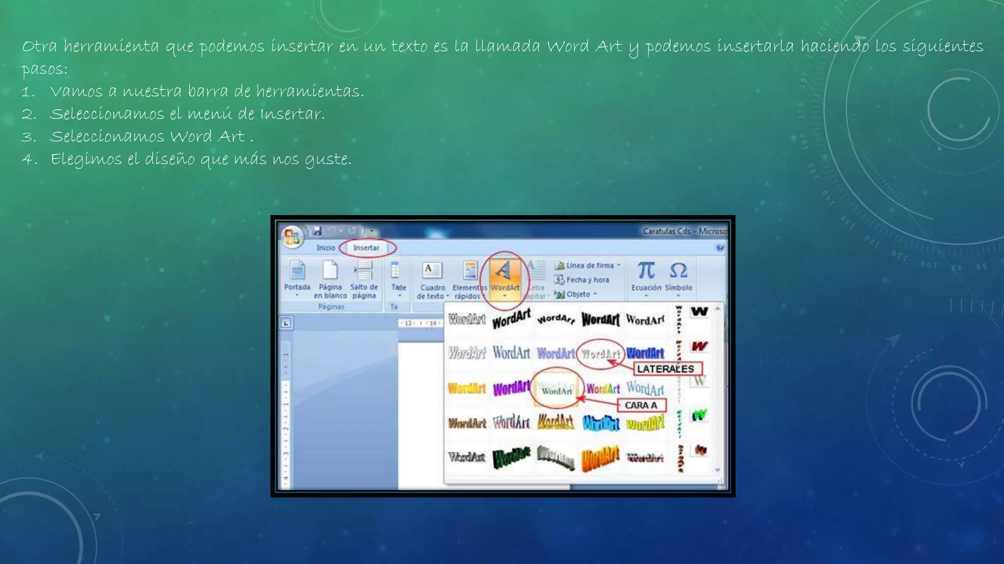Click the Objeto icon
Screen dimensions: 1004x564
point(559,294)
